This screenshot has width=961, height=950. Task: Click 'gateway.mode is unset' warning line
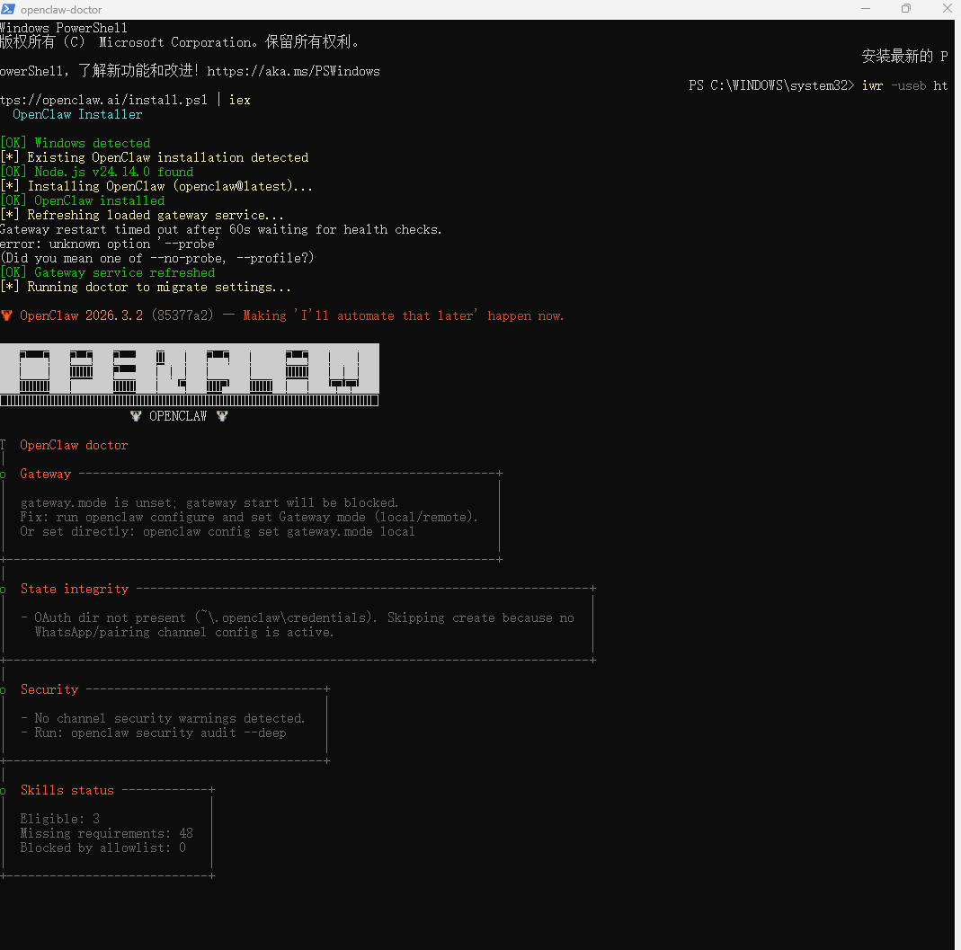(209, 503)
